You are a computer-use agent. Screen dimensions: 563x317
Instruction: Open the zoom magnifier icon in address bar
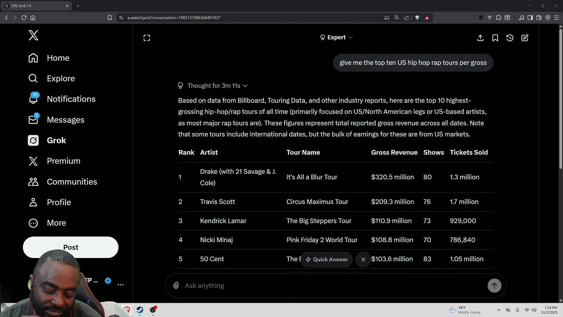pos(397,18)
